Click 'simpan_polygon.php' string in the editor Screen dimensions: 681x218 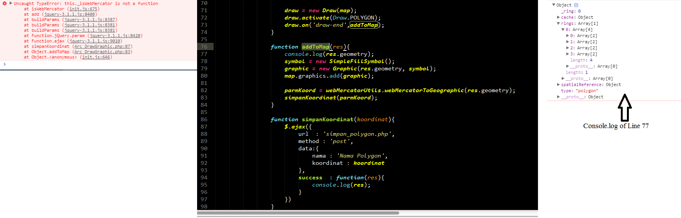[357, 134]
